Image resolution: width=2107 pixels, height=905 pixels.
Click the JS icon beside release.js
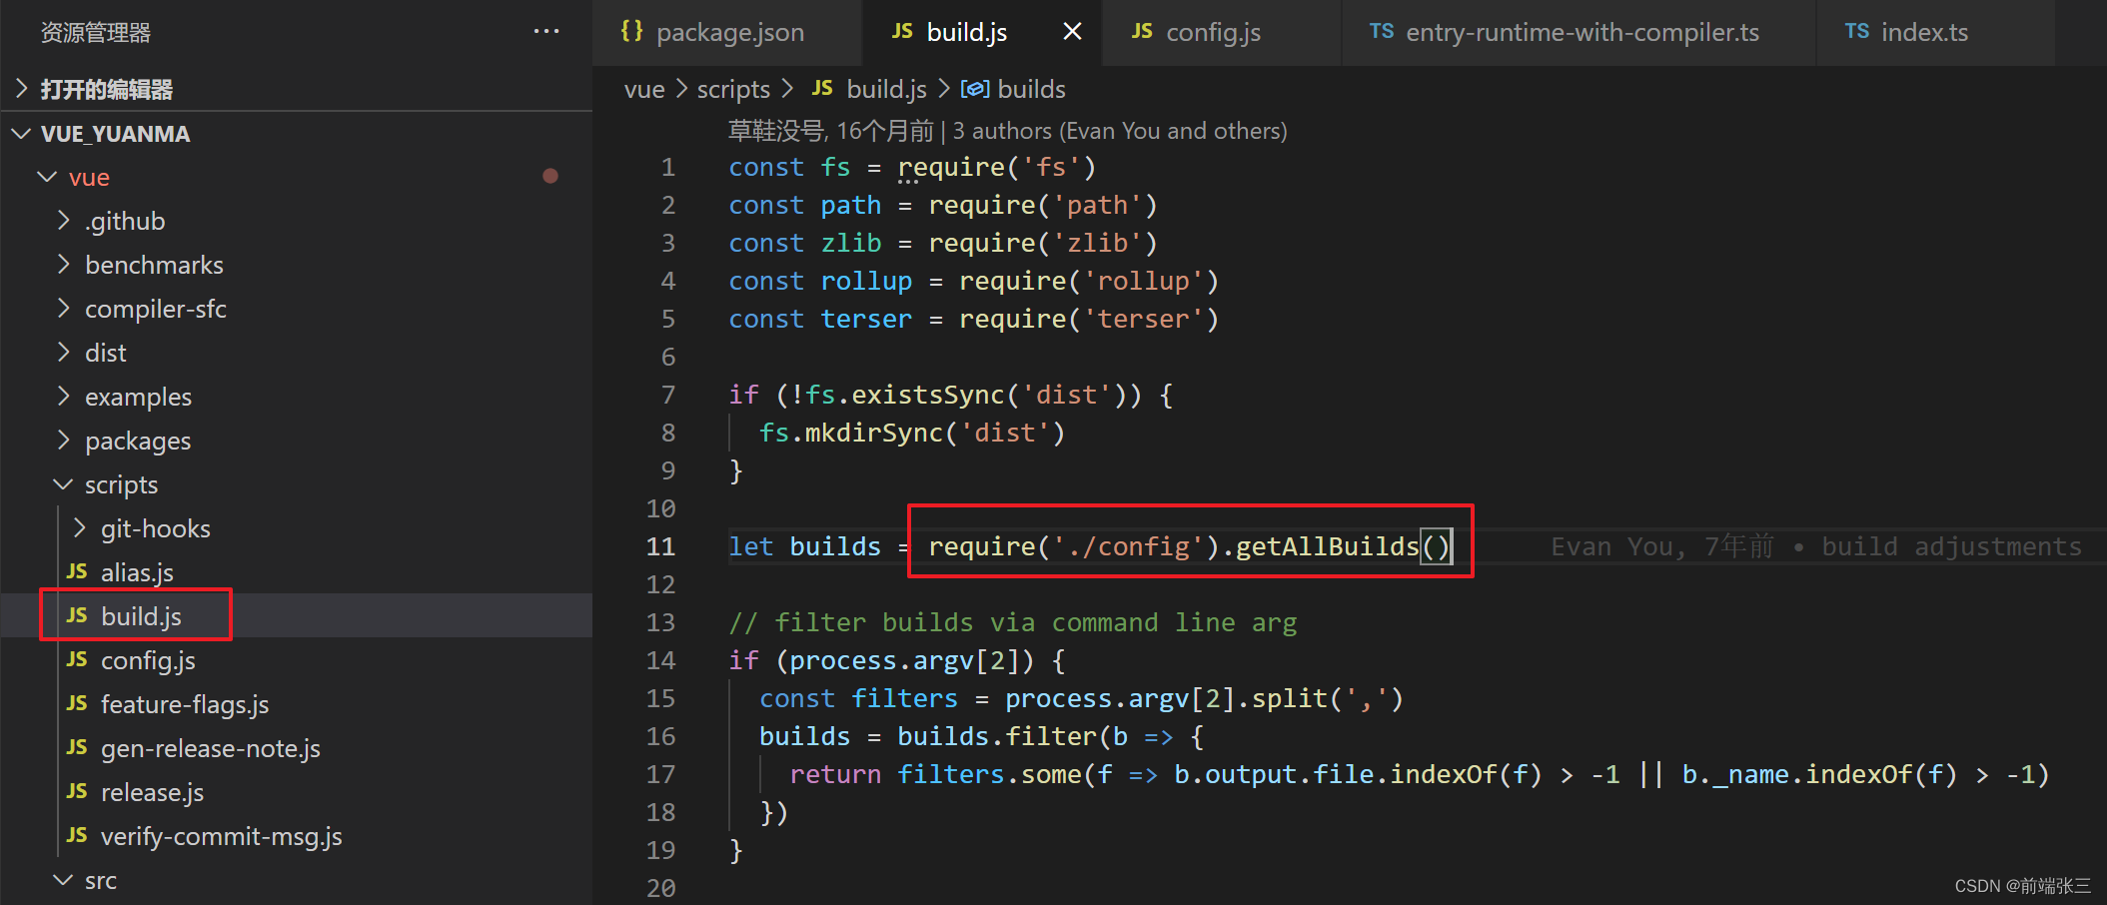pyautogui.click(x=77, y=792)
